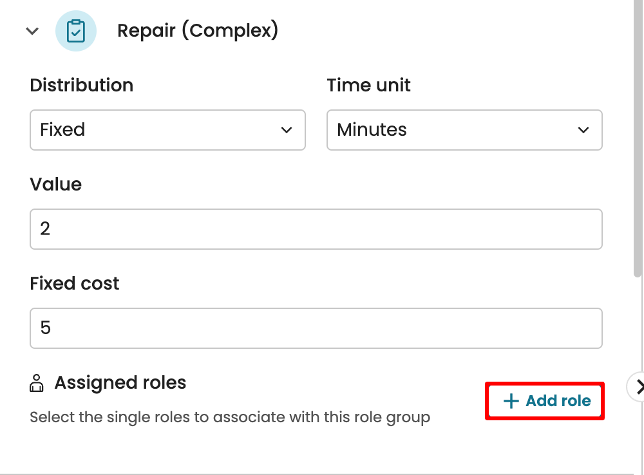
Task: Click the Distribution field label
Action: [82, 86]
